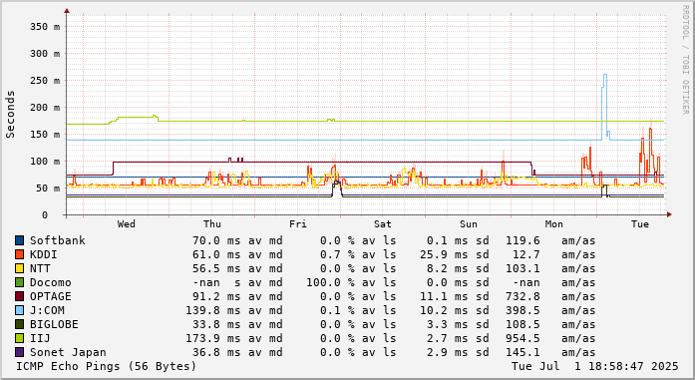Click the Softbank blue legend swatch
This screenshot has height=380, width=695.
click(20, 240)
